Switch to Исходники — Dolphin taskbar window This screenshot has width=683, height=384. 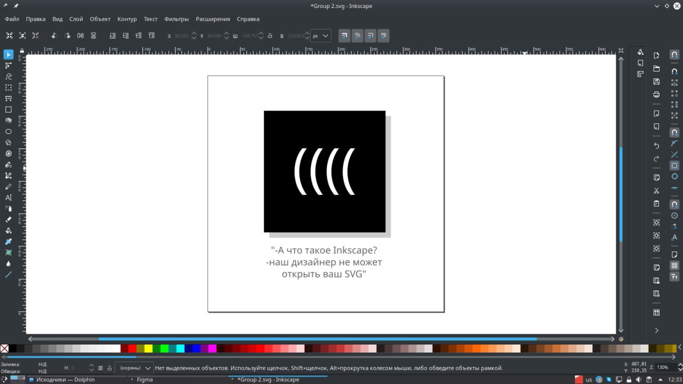pos(77,380)
